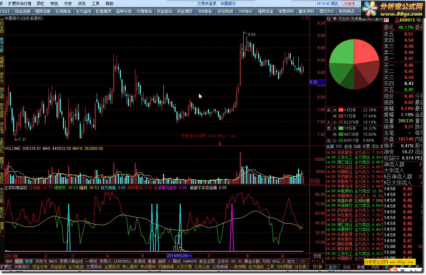The image size is (426, 275).
Task: Click the green 大 sell color swatch
Action: pos(340,128)
